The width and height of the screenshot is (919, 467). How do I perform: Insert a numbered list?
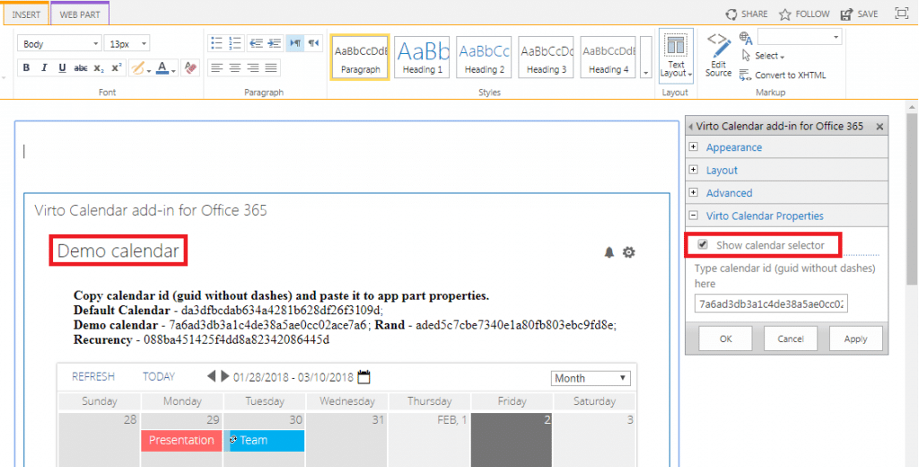click(235, 43)
